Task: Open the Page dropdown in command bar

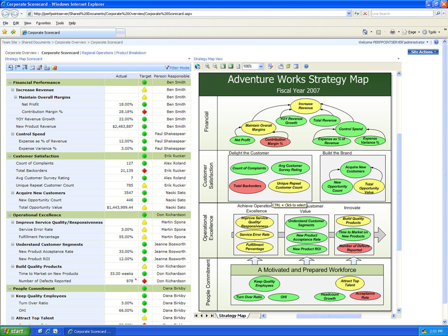Action: [411, 32]
